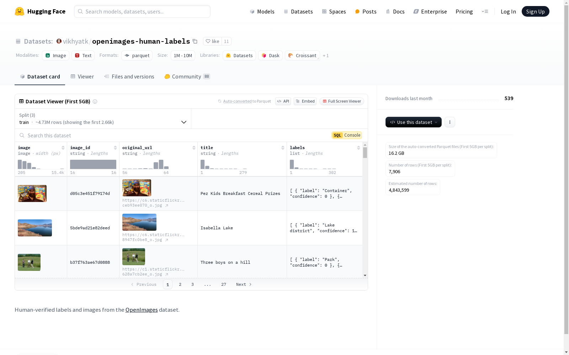The image size is (569, 355).
Task: Click the like count 11
Action: coord(227,41)
